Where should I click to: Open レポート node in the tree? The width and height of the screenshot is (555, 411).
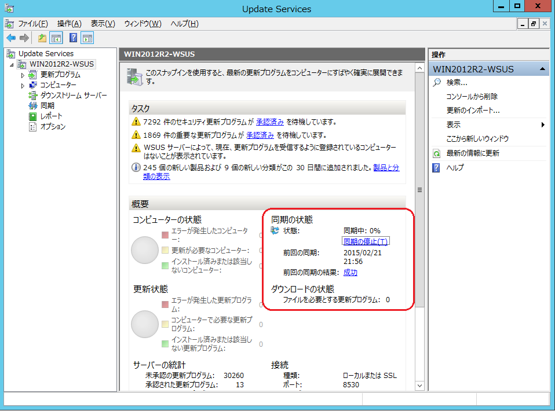tap(52, 116)
